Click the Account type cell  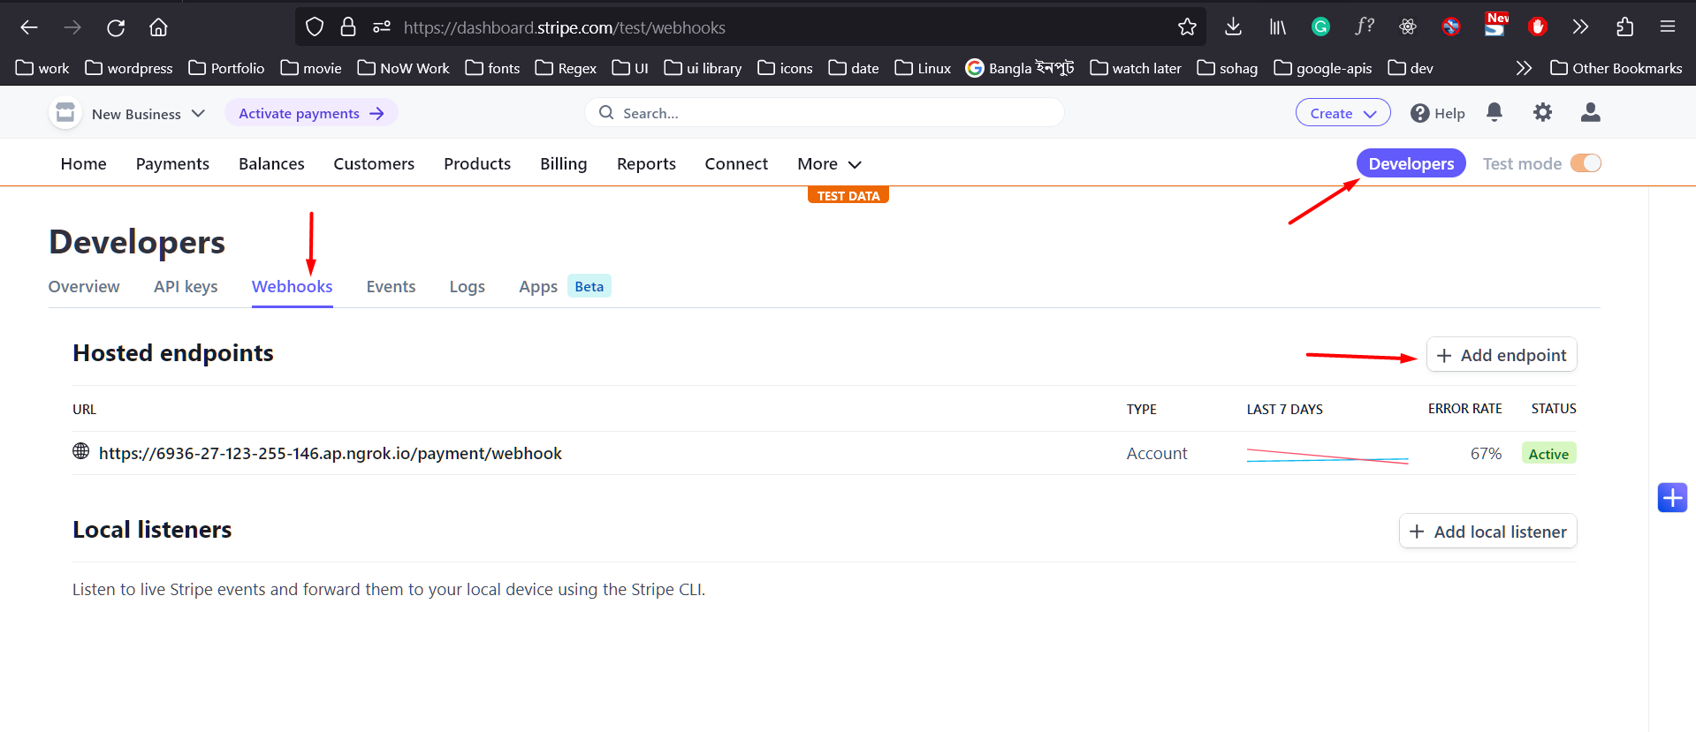pos(1156,453)
